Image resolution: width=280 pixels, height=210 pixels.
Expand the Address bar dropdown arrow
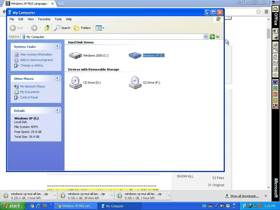[205, 37]
